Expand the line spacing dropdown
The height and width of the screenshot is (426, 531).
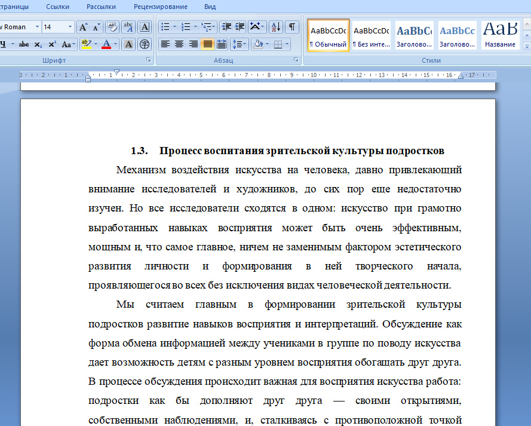pyautogui.click(x=245, y=44)
